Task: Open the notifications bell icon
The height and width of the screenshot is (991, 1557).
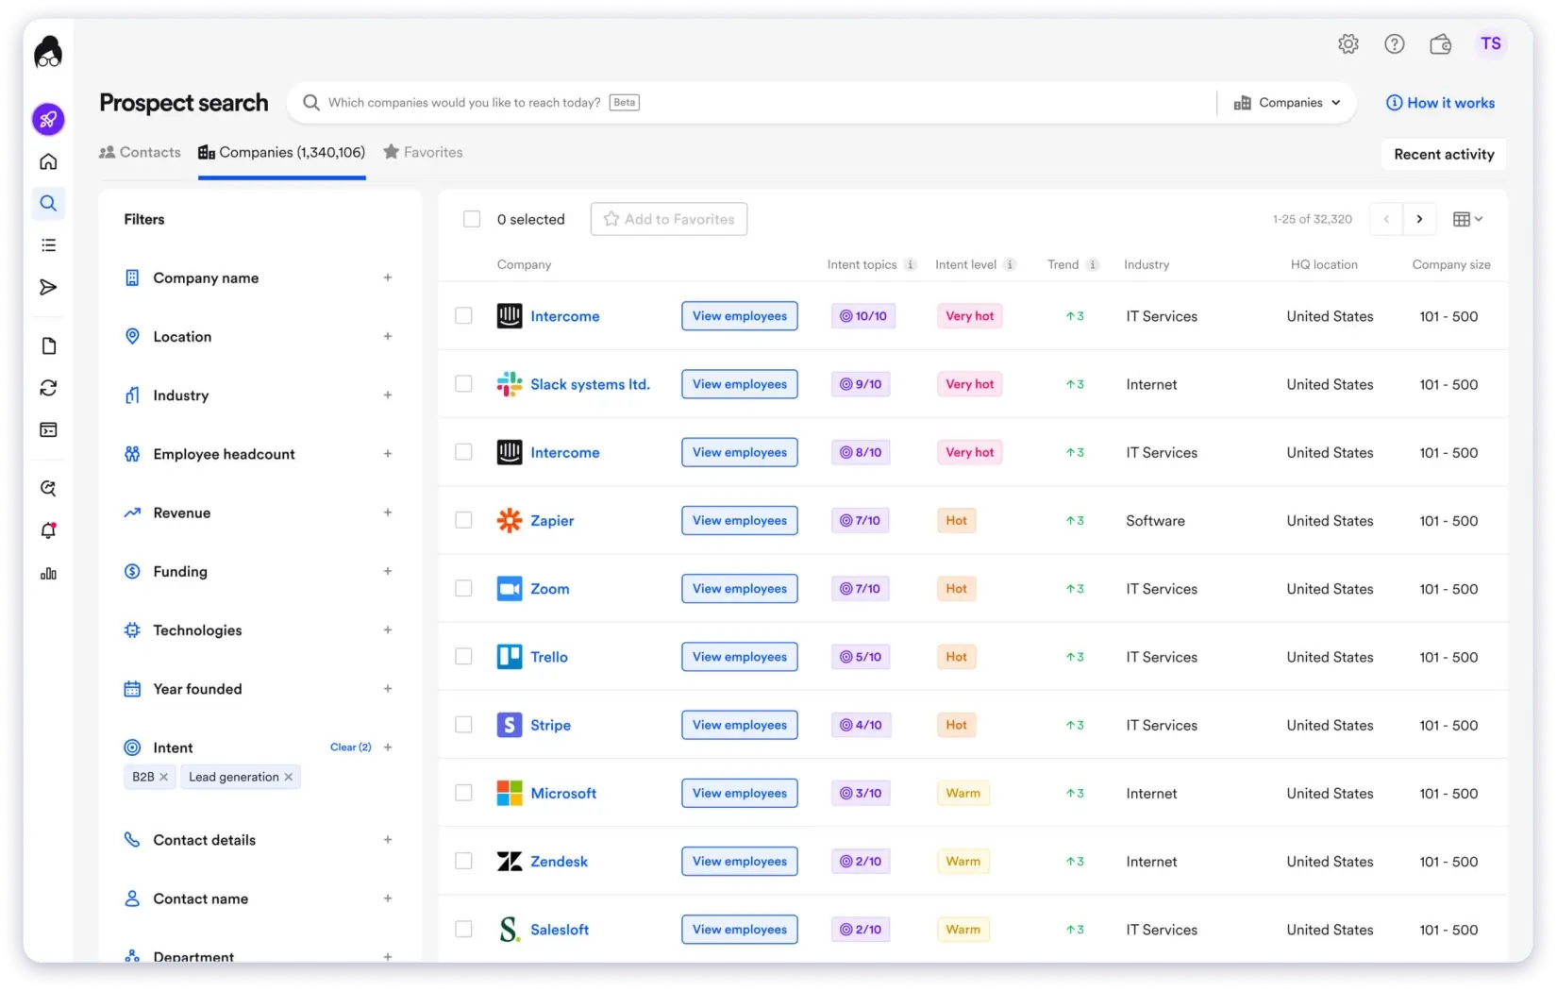Action: 48,530
